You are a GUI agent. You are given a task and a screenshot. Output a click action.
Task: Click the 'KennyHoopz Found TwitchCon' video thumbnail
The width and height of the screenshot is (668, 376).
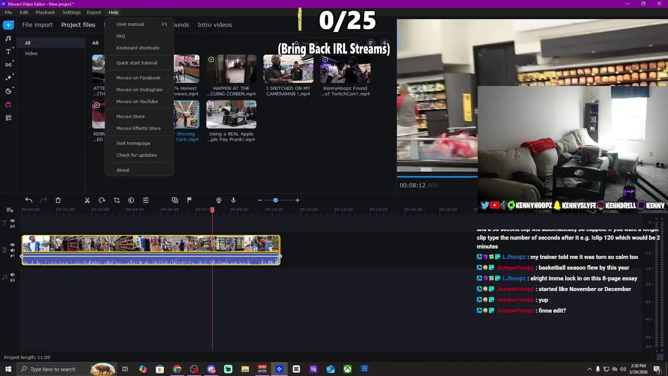pos(345,69)
